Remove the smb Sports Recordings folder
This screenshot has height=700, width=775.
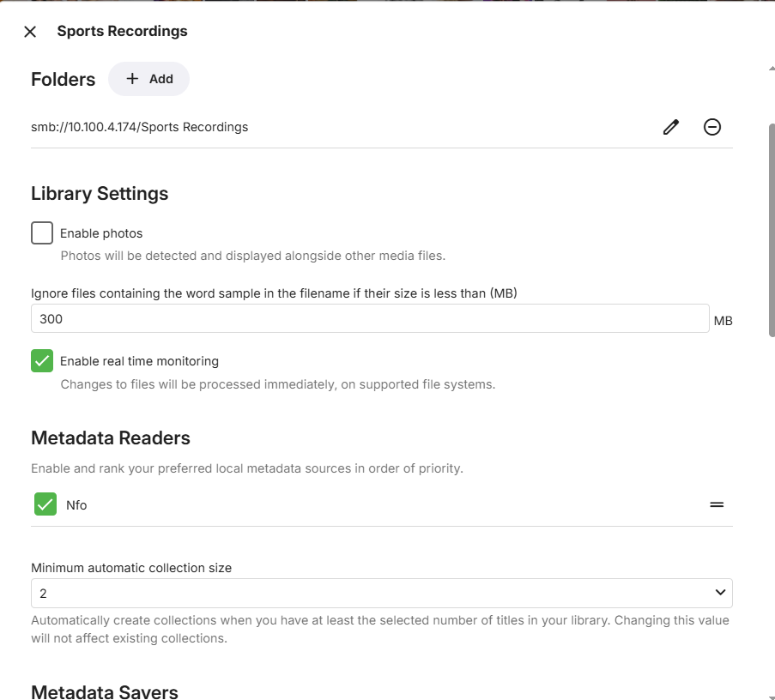tap(712, 127)
